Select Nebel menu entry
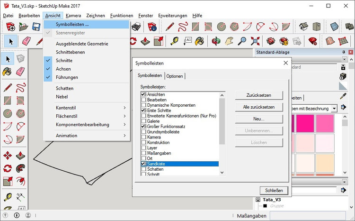Screen dimensions: 355x221 click(x=87, y=97)
